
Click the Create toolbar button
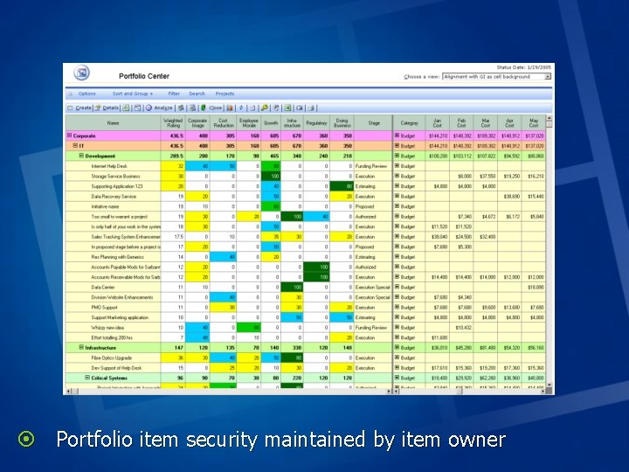coord(79,108)
